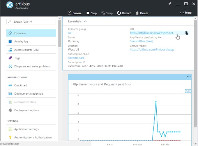
Task: Click the Application settings list icon
Action: [10, 129]
